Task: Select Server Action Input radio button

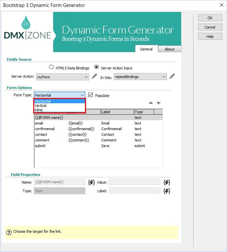Action: click(96, 67)
